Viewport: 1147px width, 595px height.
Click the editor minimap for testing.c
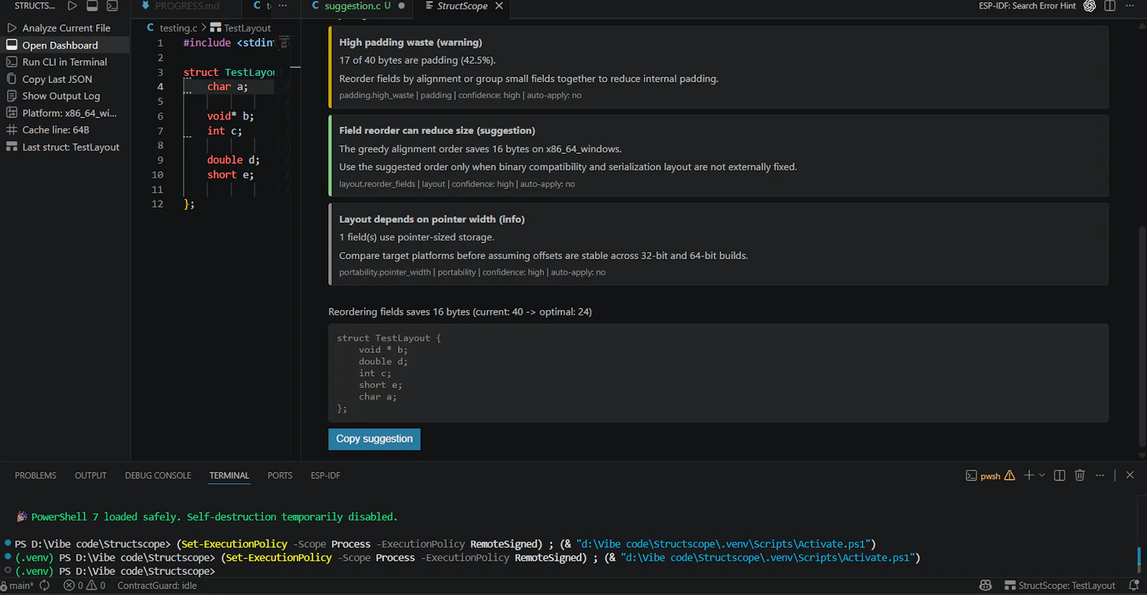(x=285, y=43)
